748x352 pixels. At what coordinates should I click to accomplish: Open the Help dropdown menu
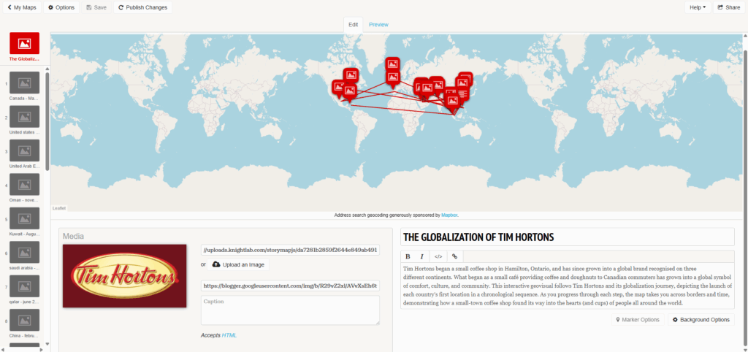tap(698, 7)
